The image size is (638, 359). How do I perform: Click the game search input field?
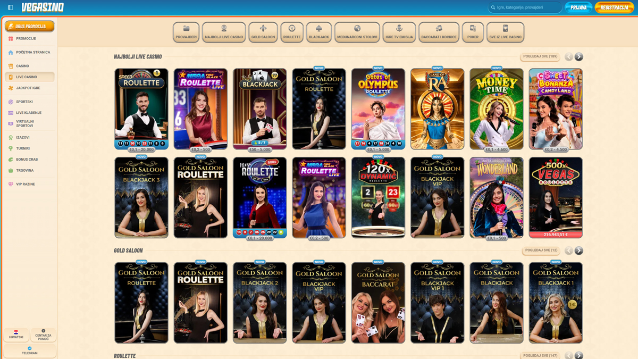pyautogui.click(x=526, y=7)
